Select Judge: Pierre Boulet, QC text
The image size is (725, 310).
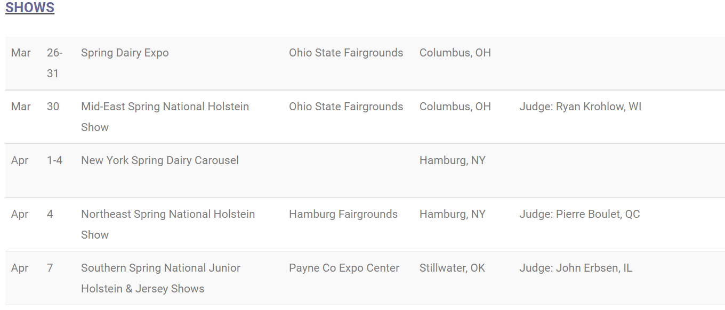pos(580,214)
